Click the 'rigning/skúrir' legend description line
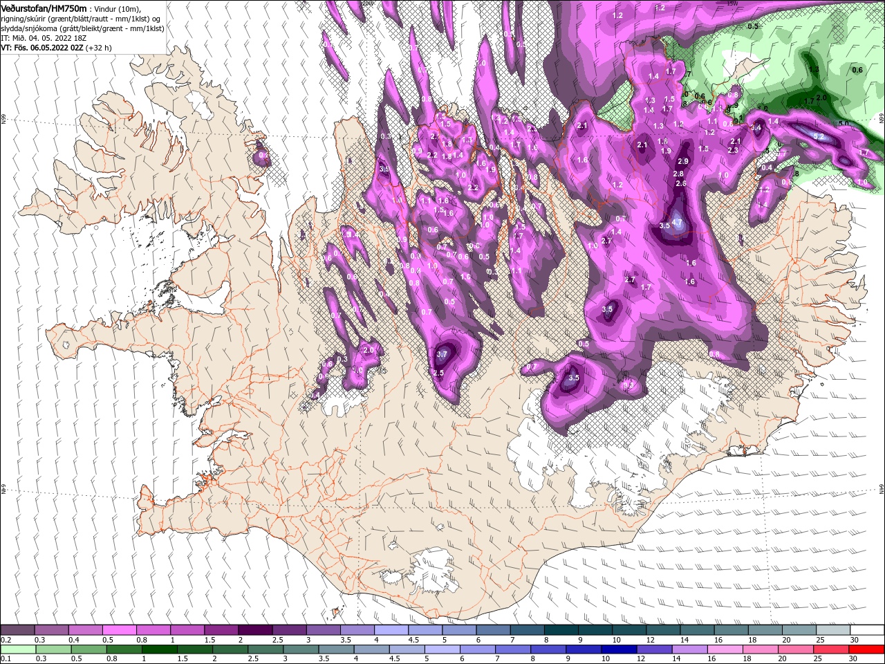 81,18
